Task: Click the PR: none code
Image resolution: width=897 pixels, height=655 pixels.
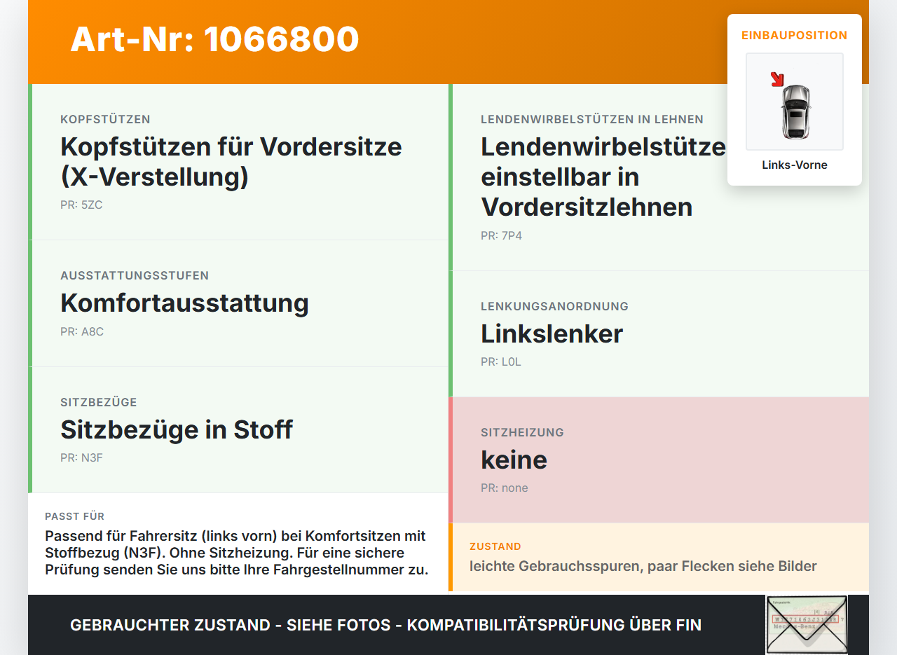Action: click(505, 488)
